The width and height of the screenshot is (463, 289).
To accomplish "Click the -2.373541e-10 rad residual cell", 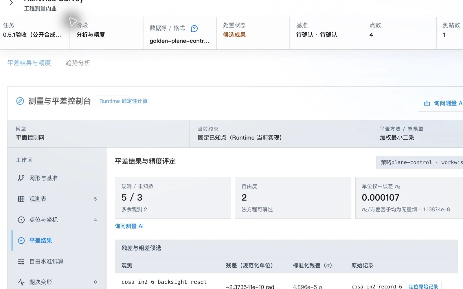I will 250,287.
